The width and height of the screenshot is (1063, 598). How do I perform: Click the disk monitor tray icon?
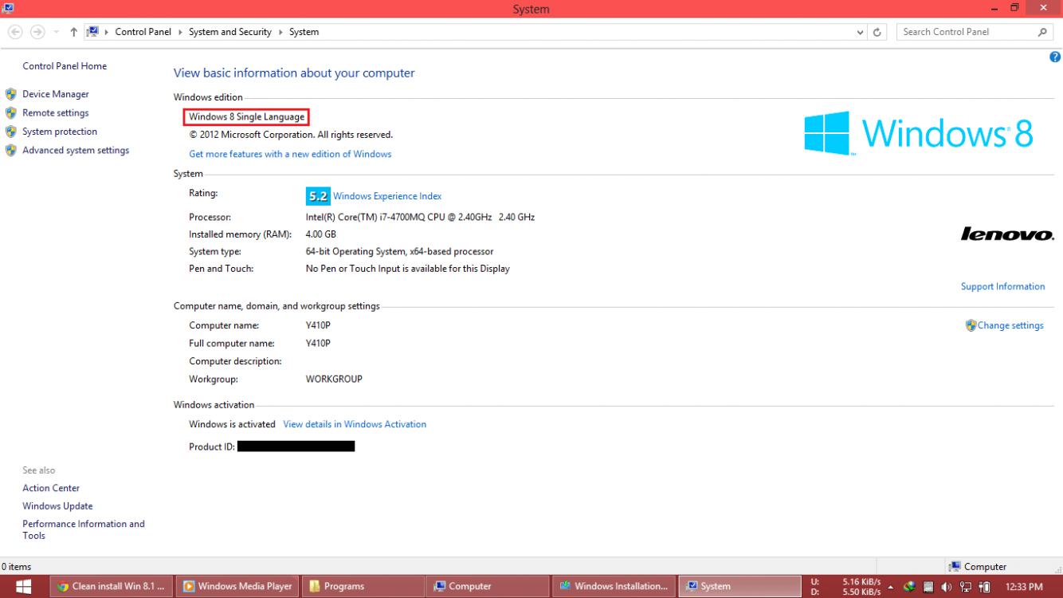click(928, 587)
